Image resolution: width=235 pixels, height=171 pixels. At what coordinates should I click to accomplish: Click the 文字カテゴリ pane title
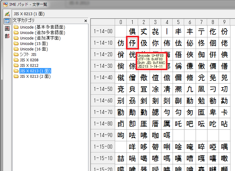click(24, 20)
